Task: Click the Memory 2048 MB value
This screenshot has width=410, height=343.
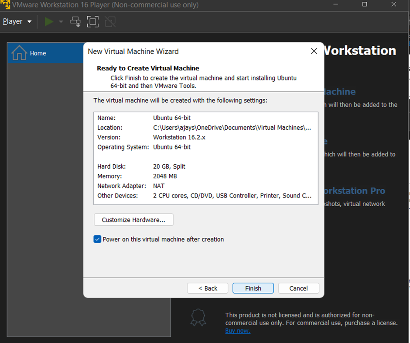Action: pos(165,176)
